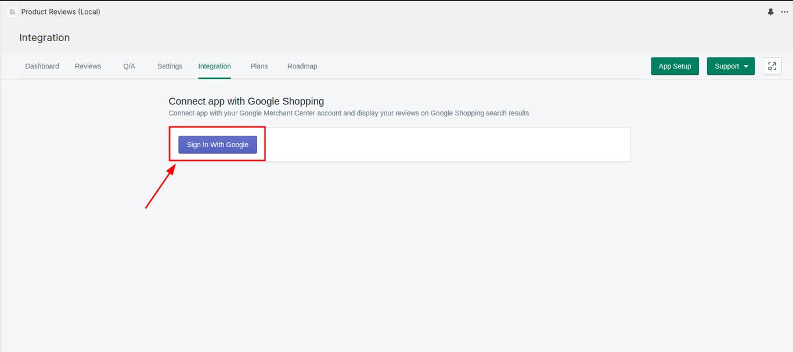Image resolution: width=793 pixels, height=352 pixels.
Task: Go to the Q/A tab
Action: 129,66
